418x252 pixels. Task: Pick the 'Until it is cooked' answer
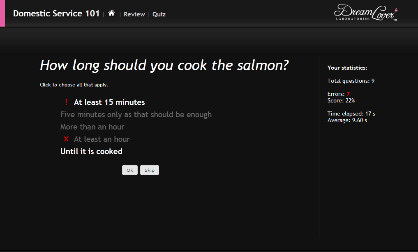point(91,151)
